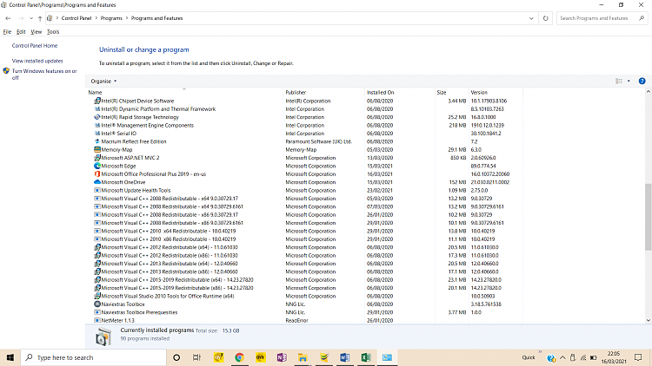This screenshot has width=652, height=366.
Task: Sort by the Installed On column header
Action: [x=400, y=92]
